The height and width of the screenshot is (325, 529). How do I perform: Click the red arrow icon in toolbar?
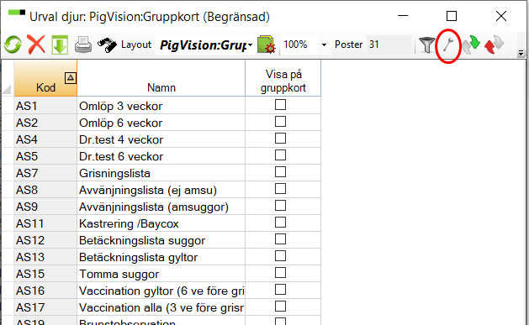[x=494, y=45]
